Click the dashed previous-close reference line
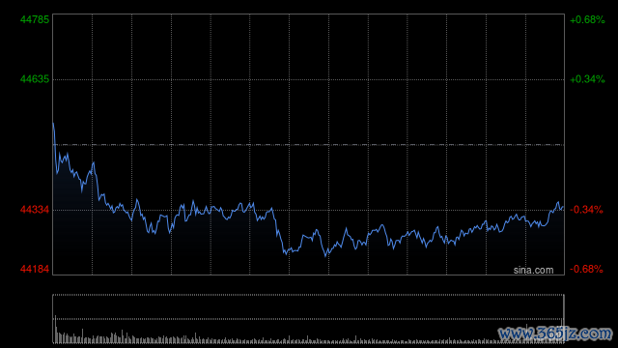 308,145
